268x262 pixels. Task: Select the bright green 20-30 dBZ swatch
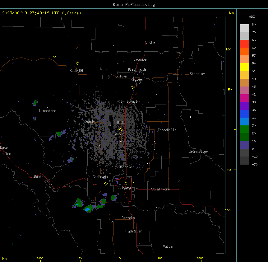click(244, 129)
